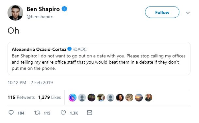View the 115 Retweets list

21,97
